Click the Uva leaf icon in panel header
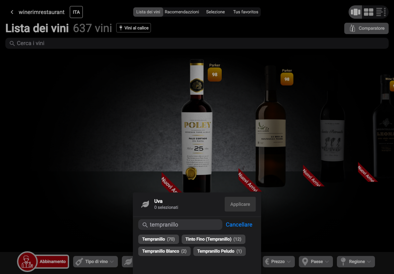 (145, 204)
